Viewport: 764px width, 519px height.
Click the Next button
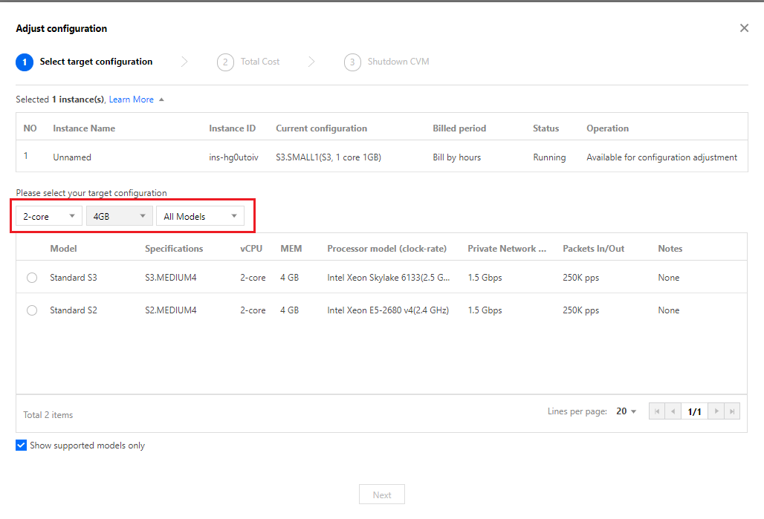point(382,495)
